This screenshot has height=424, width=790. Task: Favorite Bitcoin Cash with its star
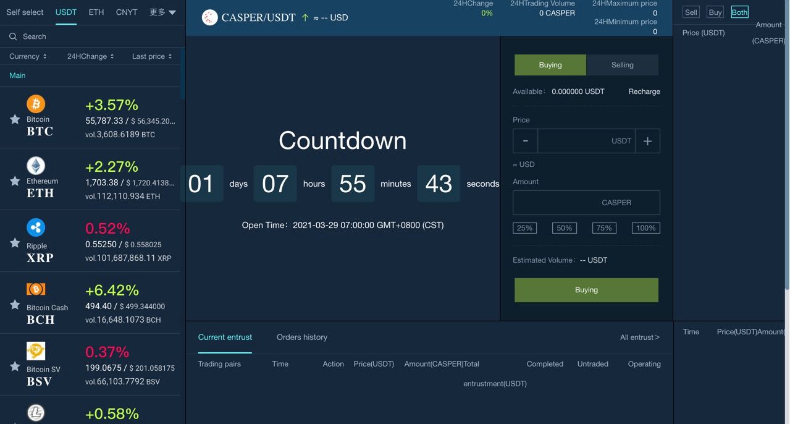tap(15, 305)
